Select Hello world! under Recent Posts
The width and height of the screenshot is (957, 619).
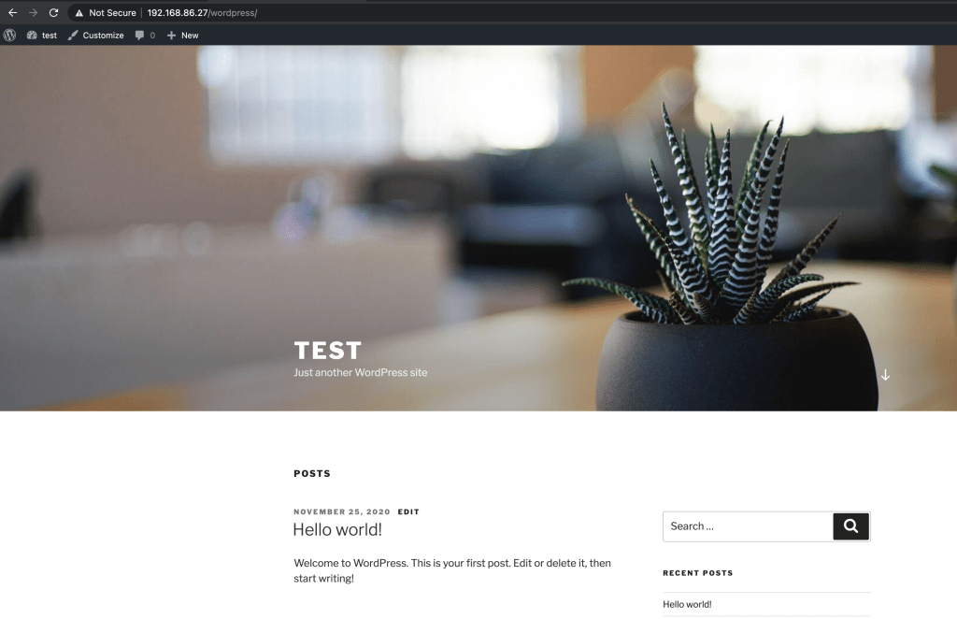click(x=687, y=605)
